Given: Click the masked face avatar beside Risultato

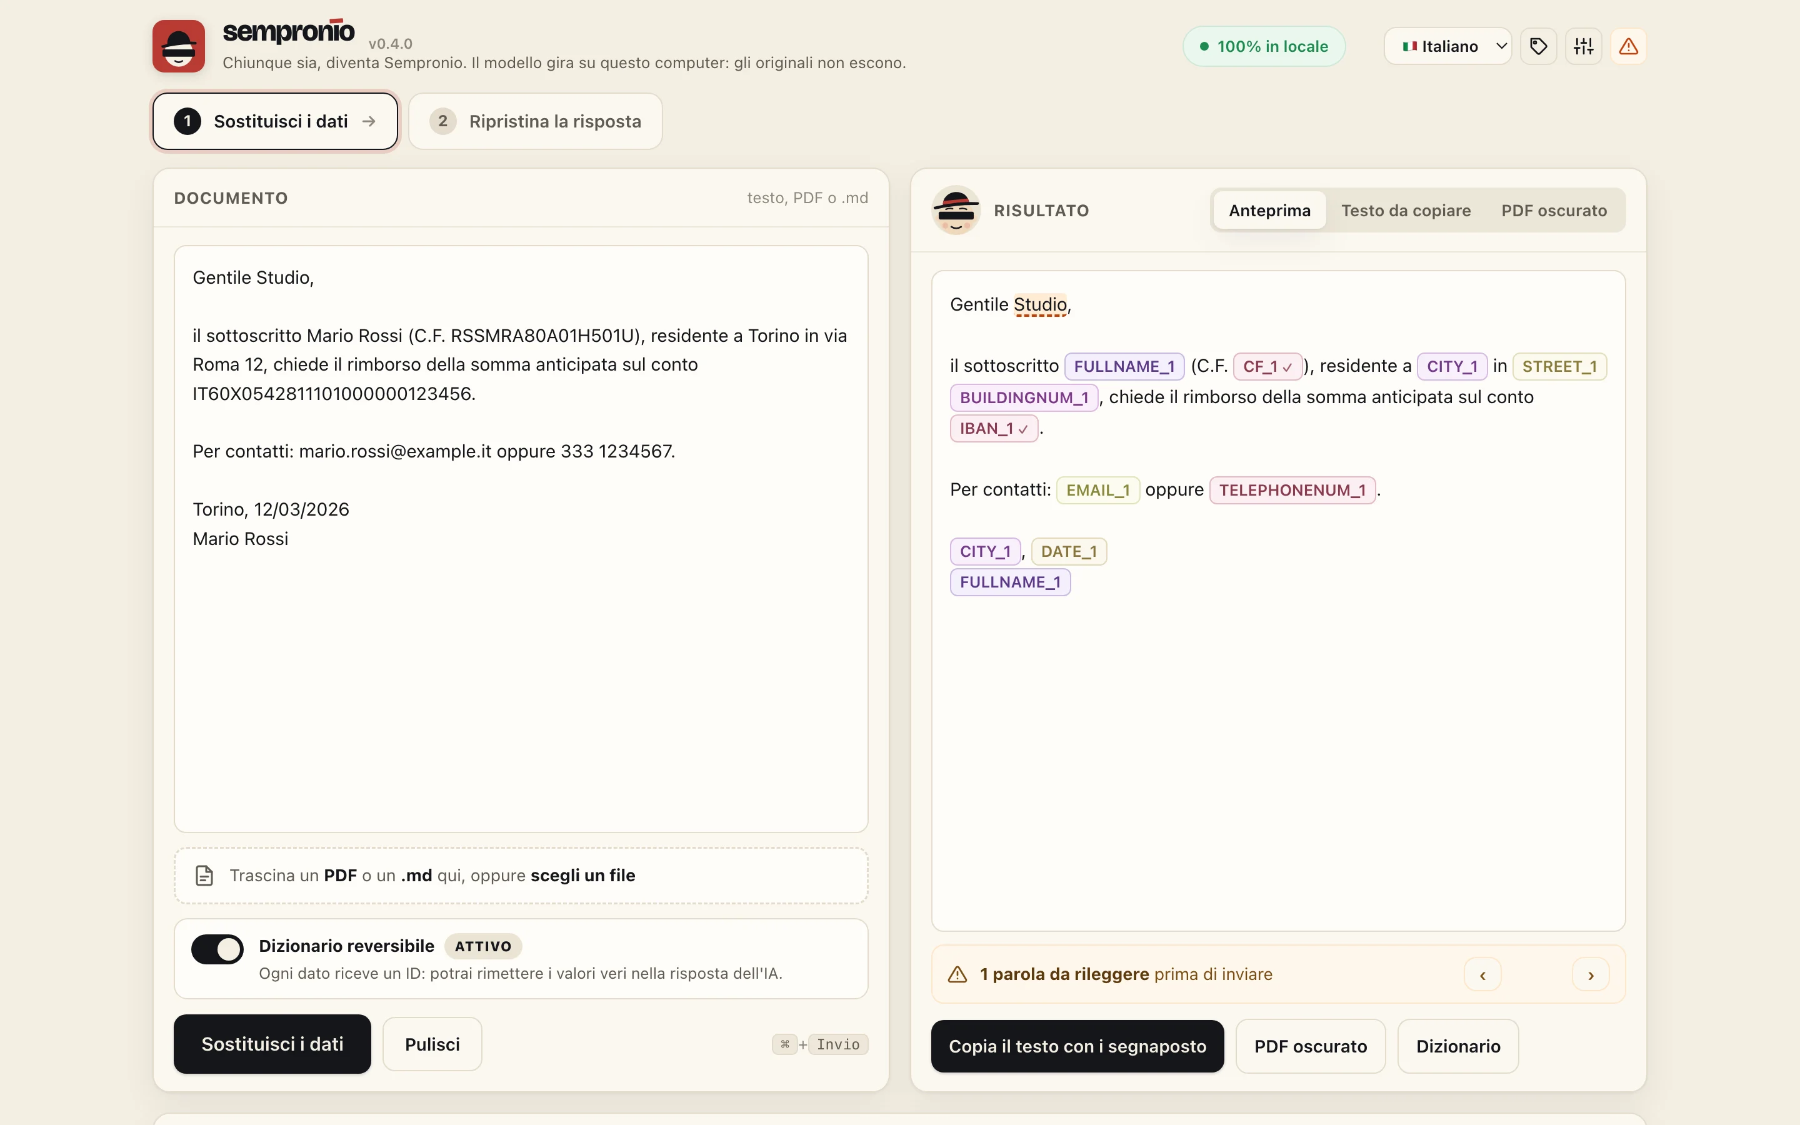Looking at the screenshot, I should [x=956, y=211].
